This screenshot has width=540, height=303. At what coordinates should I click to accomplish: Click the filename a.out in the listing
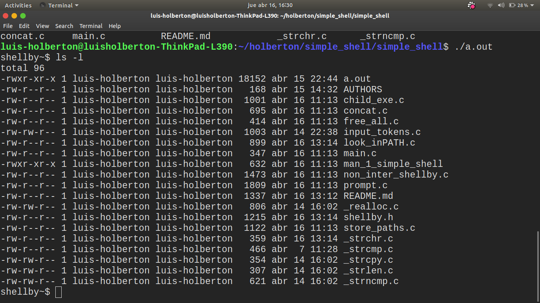(x=356, y=79)
